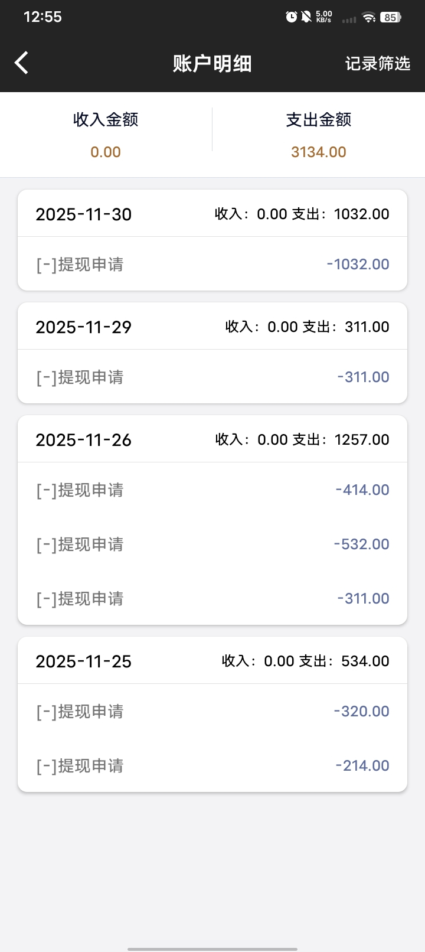Tap the battery level indicator
Viewport: 425px width, 952px height.
click(390, 18)
